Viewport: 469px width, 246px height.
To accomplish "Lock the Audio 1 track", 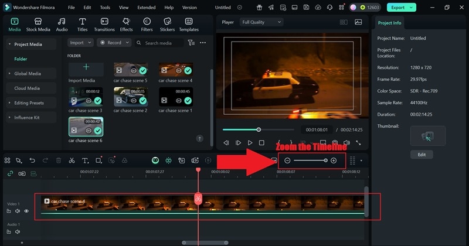I will tap(9, 231).
